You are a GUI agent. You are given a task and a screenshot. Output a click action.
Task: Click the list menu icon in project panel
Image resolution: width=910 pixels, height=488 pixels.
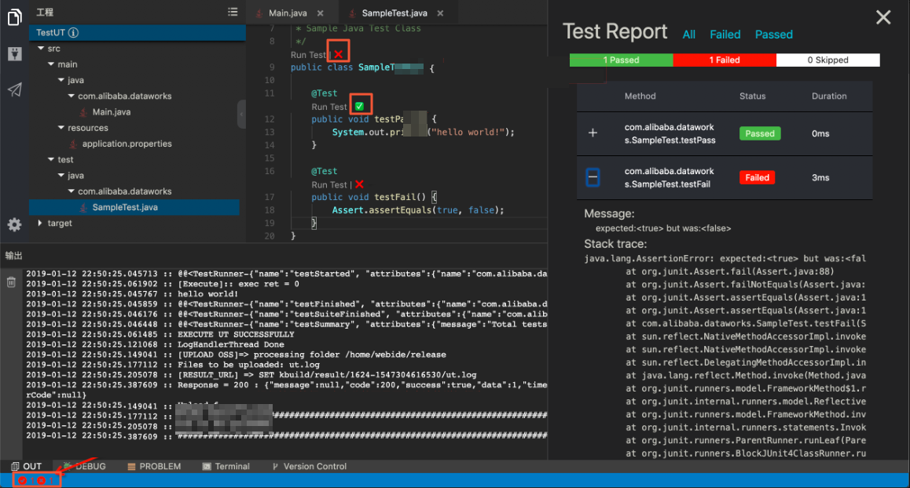click(x=233, y=12)
